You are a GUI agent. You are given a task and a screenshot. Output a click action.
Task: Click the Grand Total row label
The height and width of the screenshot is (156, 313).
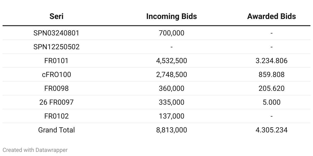56,130
